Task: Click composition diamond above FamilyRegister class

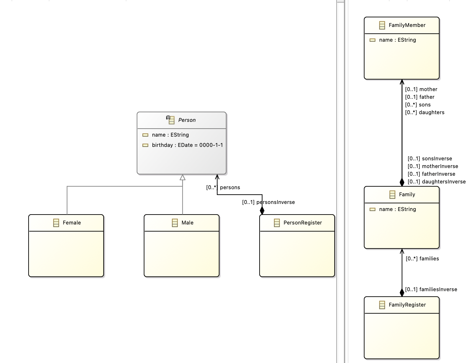Action: pyautogui.click(x=402, y=293)
